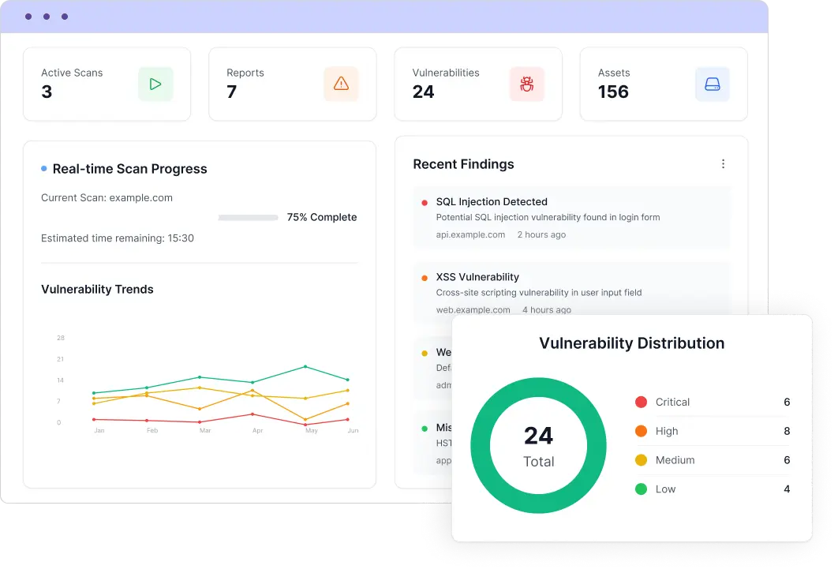Click the May peak on the green trend line
This screenshot has height=573, width=838.
(x=305, y=366)
